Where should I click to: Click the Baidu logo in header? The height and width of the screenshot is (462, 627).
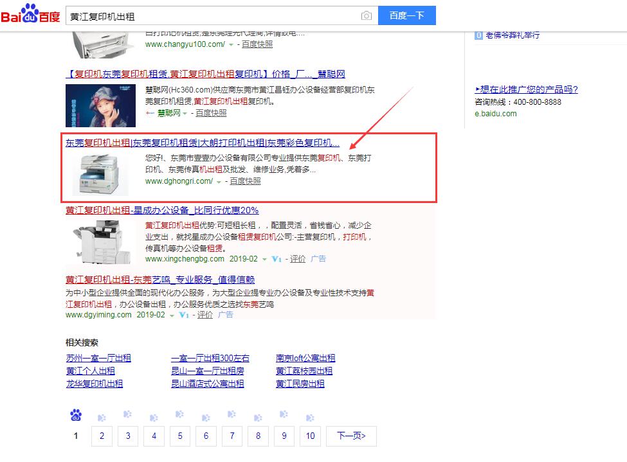30,14
